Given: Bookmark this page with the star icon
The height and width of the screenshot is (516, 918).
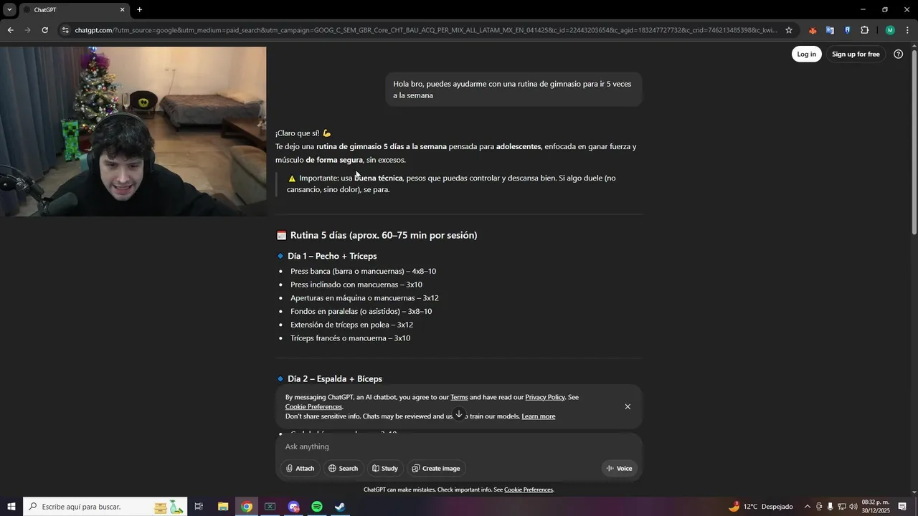Looking at the screenshot, I should (789, 30).
